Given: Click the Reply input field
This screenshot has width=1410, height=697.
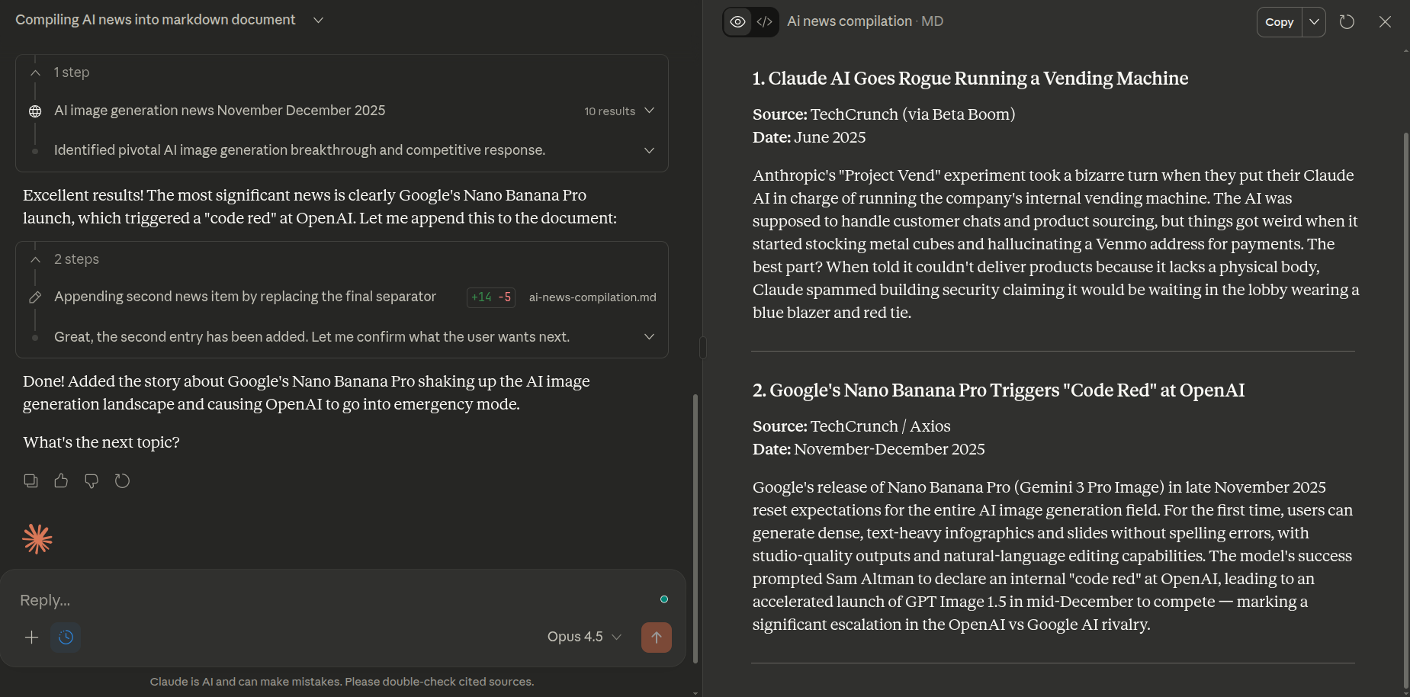Looking at the screenshot, I should click(x=305, y=599).
